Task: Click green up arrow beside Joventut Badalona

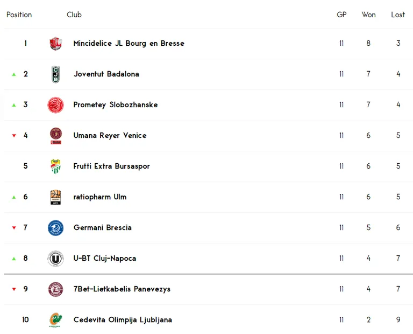Action: pyautogui.click(x=14, y=74)
